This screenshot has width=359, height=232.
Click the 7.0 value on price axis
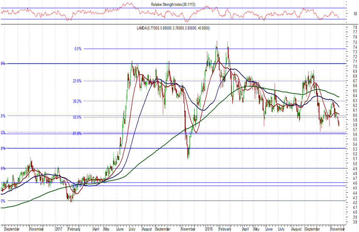click(x=343, y=67)
